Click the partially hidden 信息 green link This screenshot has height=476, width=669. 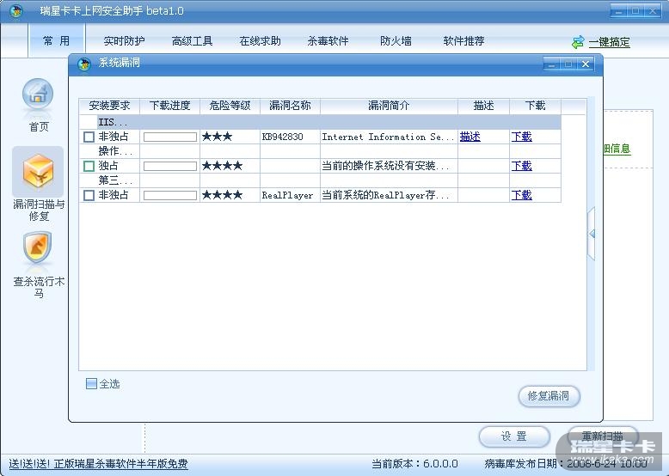pos(617,149)
